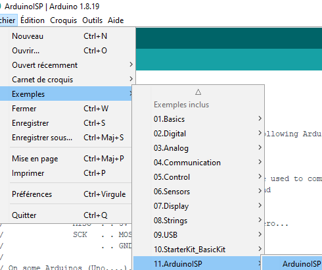The height and width of the screenshot is (270, 322).
Task: Expand the 04.Communication examples
Action: (x=198, y=163)
